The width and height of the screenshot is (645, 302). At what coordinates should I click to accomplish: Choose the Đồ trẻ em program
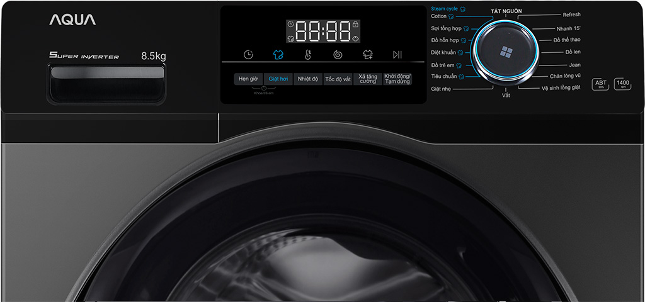point(442,65)
